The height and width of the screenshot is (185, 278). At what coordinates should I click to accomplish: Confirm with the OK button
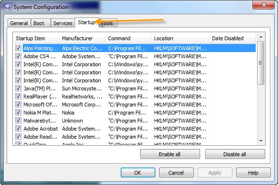tap(138, 173)
